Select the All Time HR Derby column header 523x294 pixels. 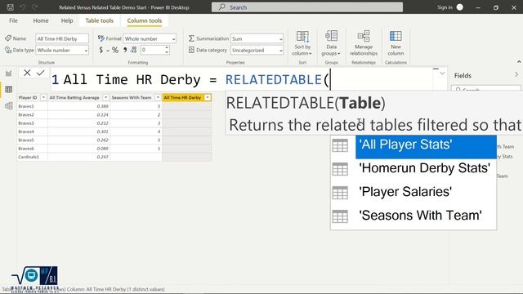(183, 97)
